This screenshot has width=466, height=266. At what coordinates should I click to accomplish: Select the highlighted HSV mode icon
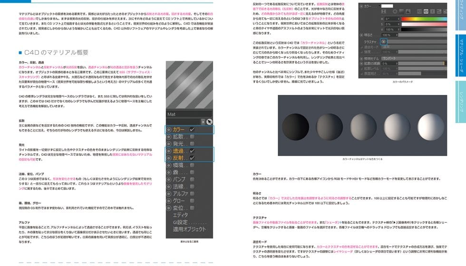point(426,11)
